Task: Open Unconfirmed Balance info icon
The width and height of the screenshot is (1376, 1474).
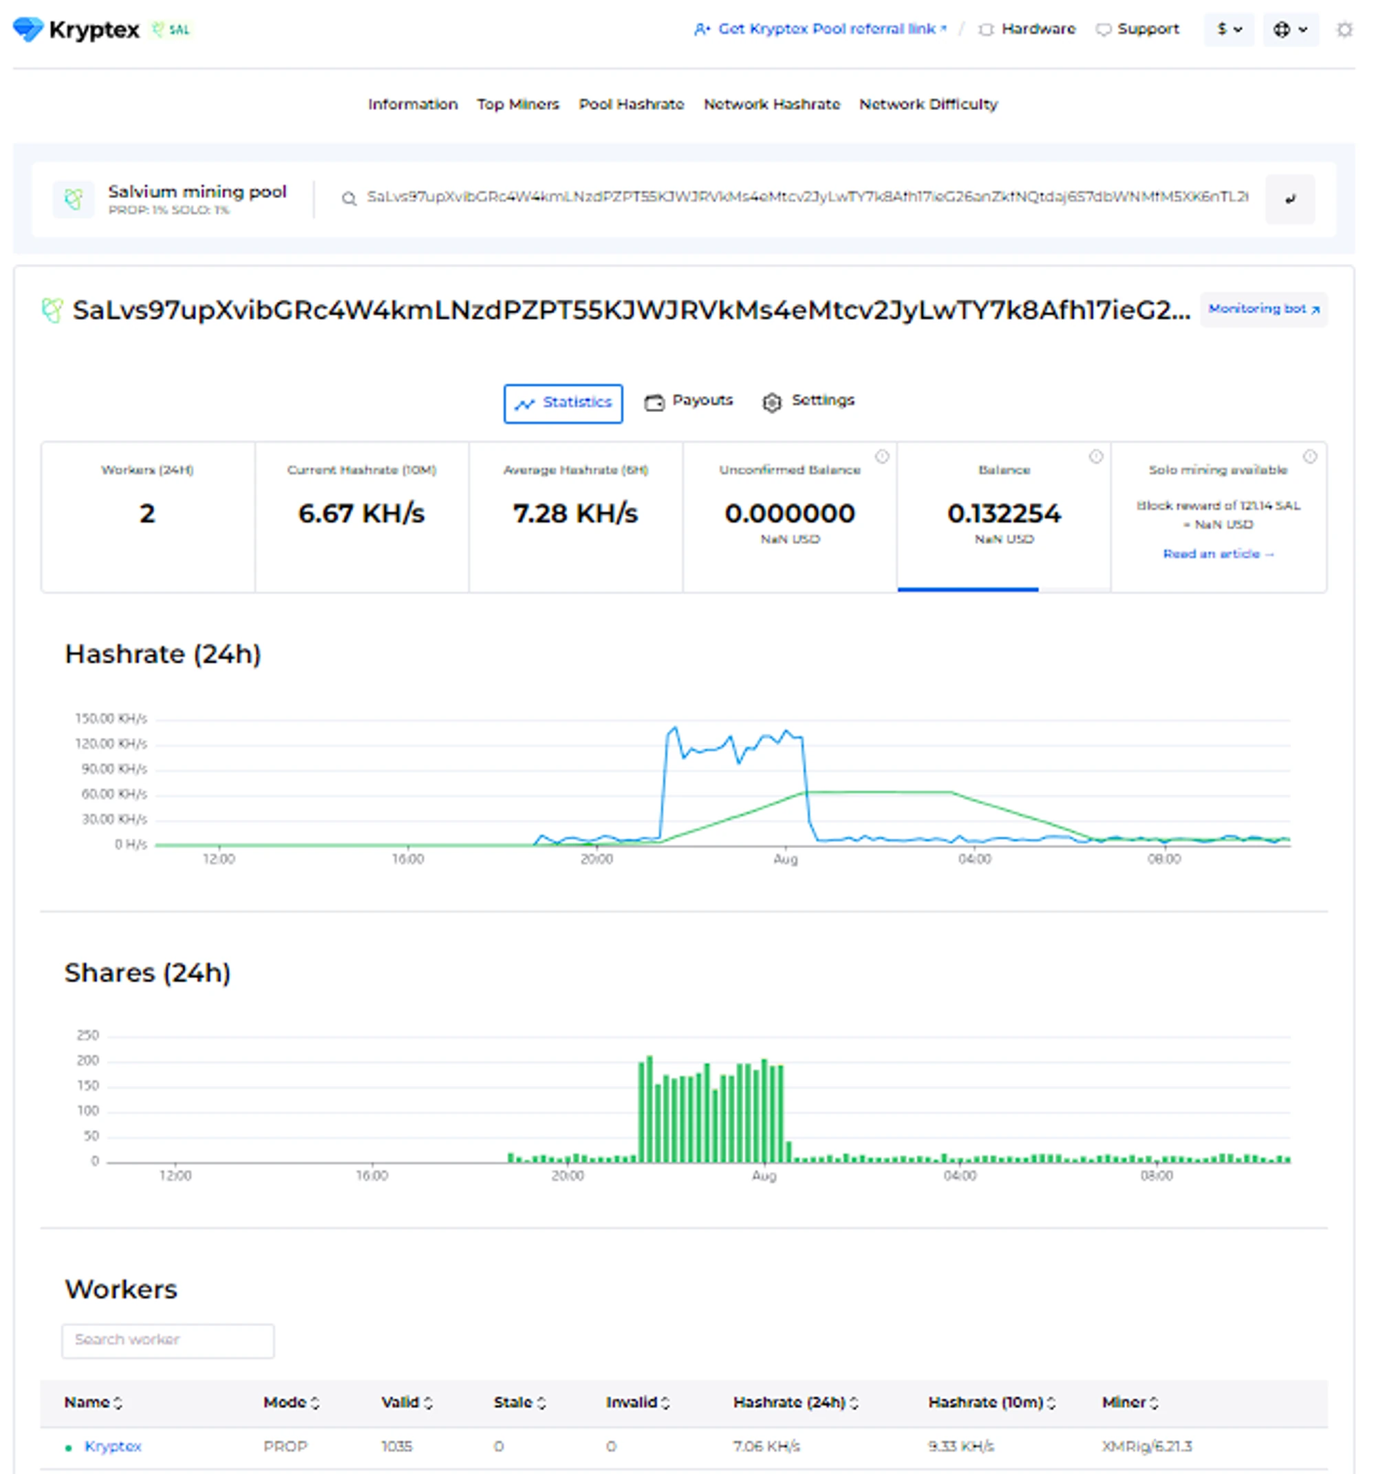Action: [881, 457]
